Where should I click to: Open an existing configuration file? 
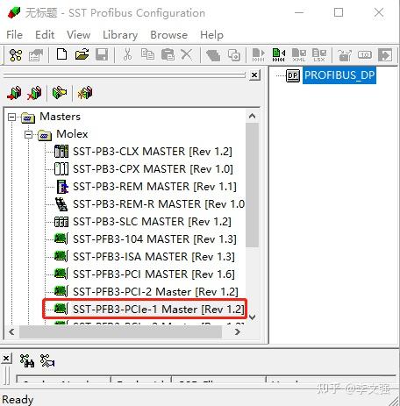82,54
